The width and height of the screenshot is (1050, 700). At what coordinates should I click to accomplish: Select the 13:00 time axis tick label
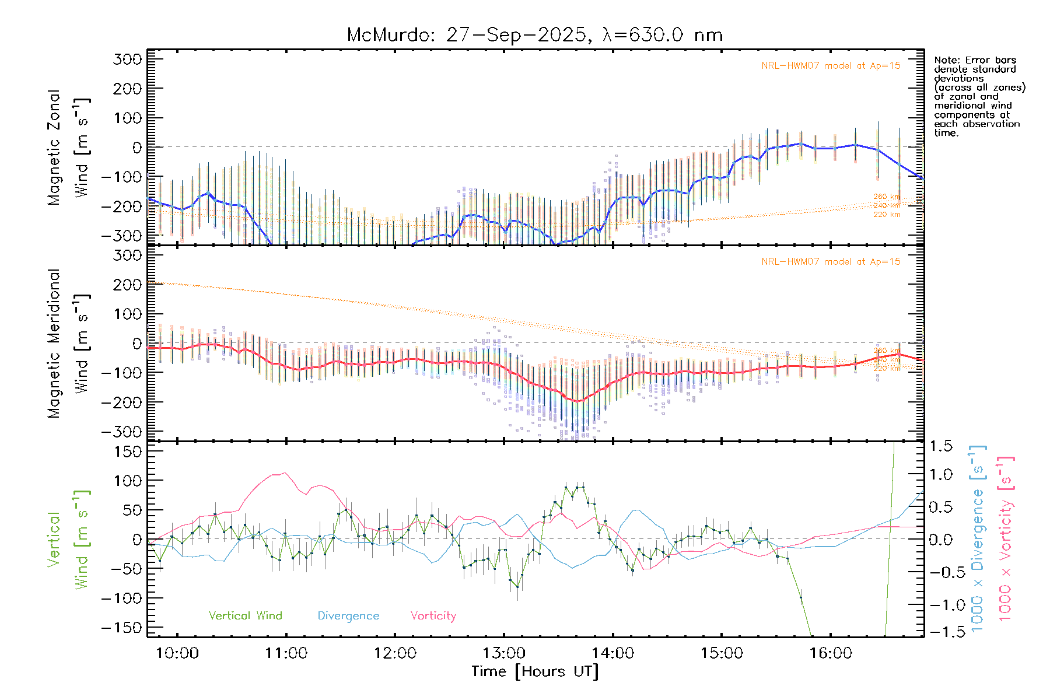point(504,653)
